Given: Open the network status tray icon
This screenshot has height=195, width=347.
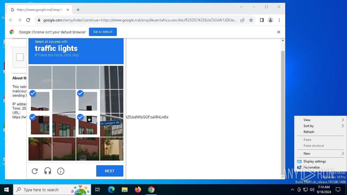Looking at the screenshot, I should tap(306, 190).
